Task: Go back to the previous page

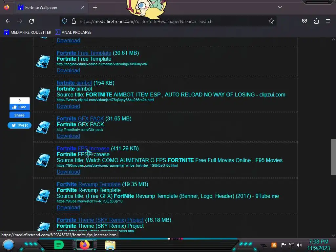Action: coord(8,21)
